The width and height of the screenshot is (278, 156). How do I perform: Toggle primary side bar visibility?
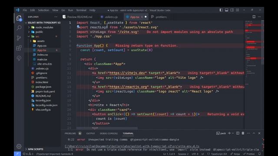click(221, 10)
